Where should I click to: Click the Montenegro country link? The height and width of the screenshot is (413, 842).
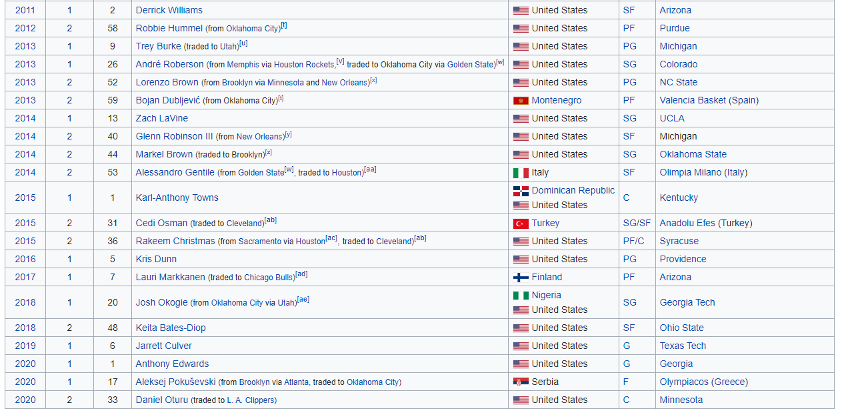click(x=557, y=100)
